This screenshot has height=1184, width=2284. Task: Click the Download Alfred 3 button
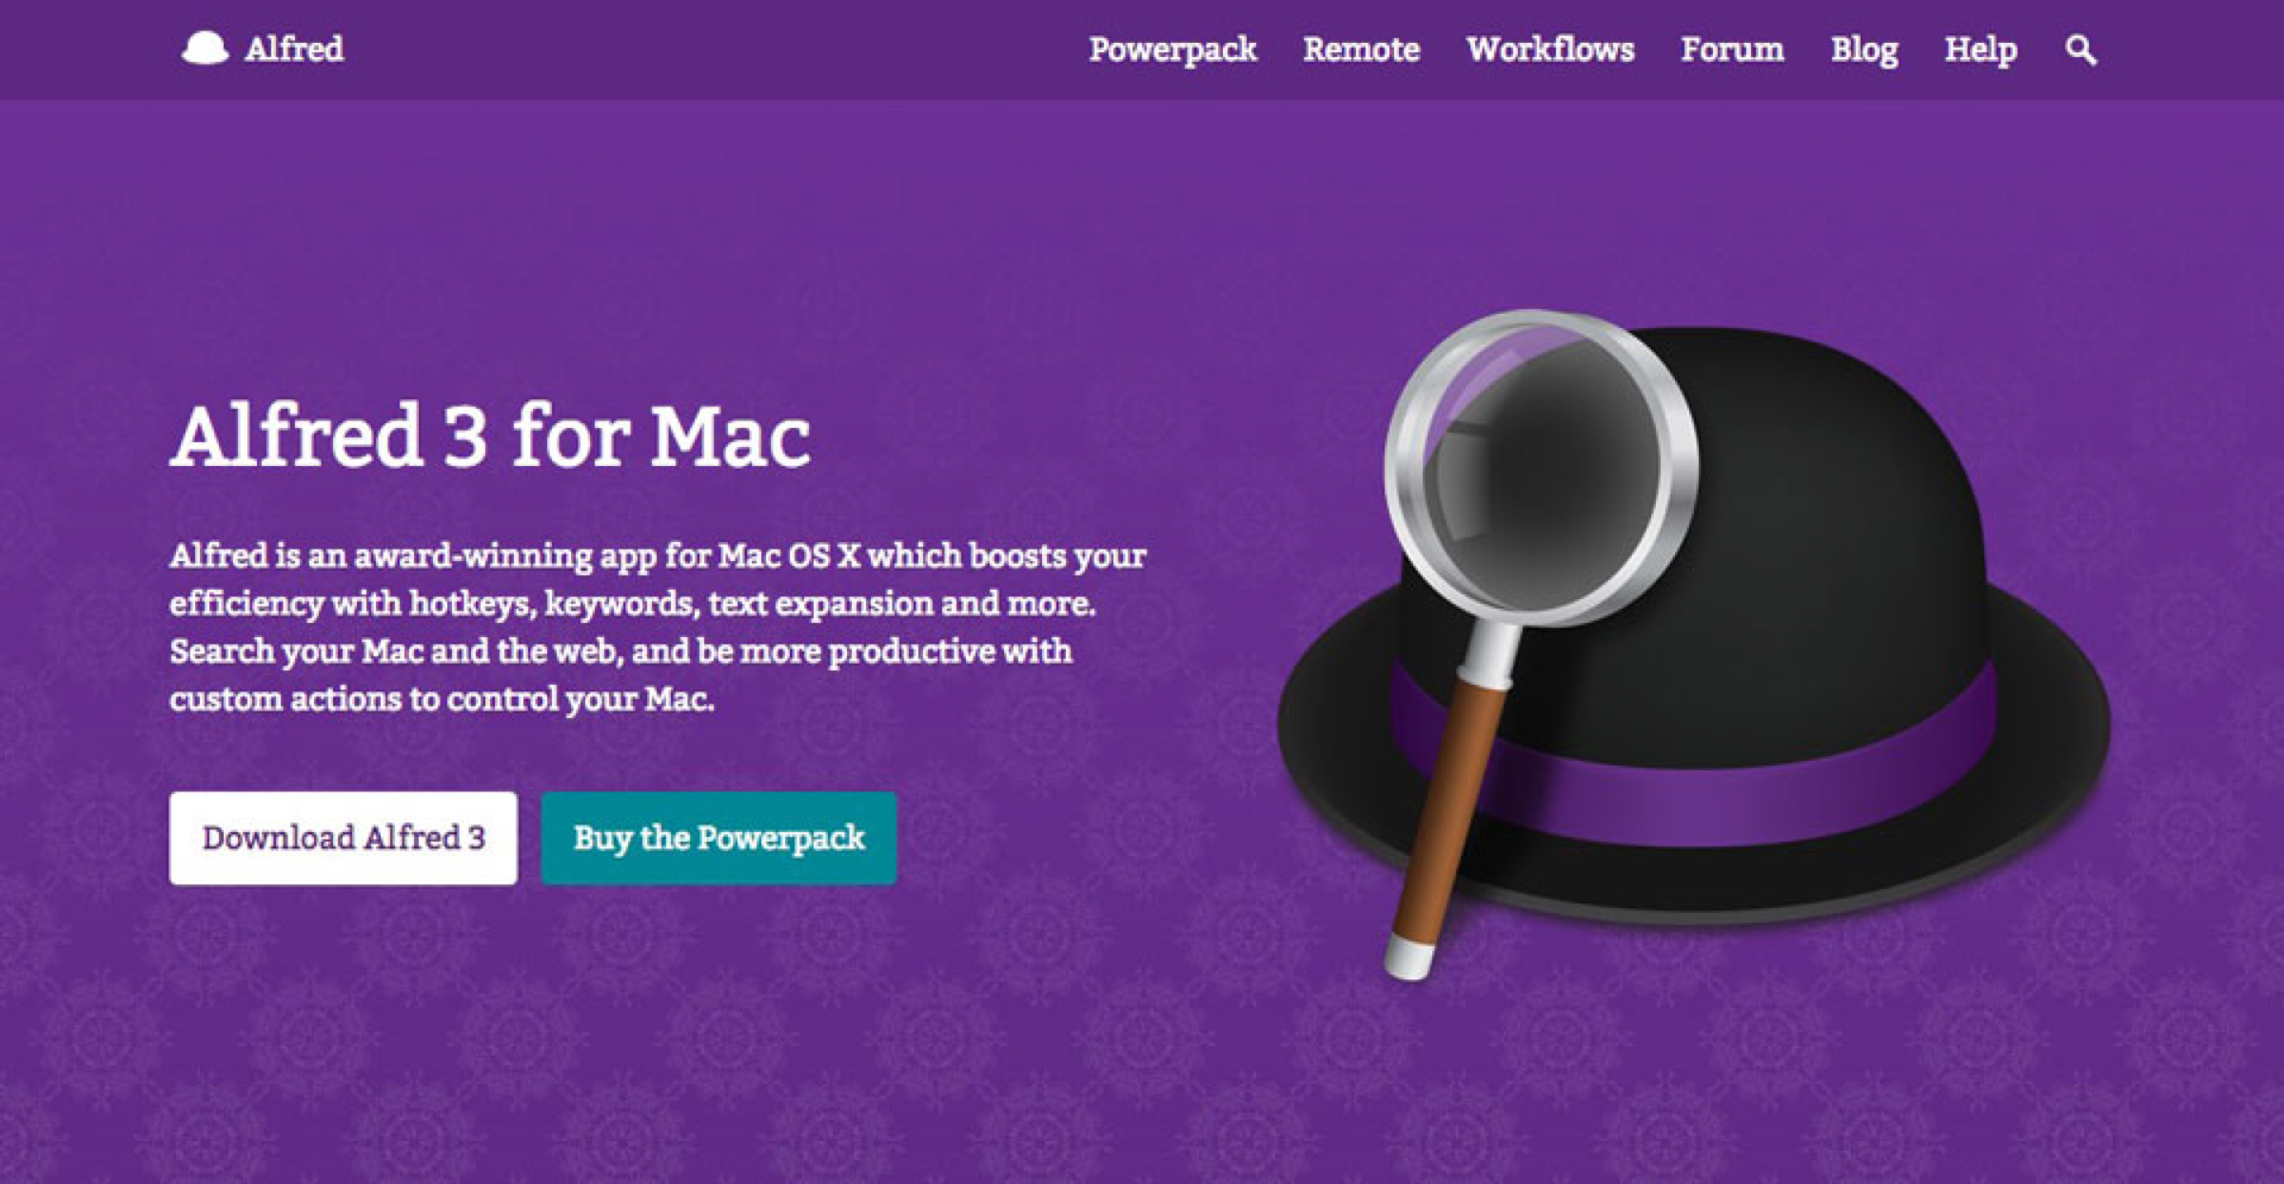click(344, 838)
